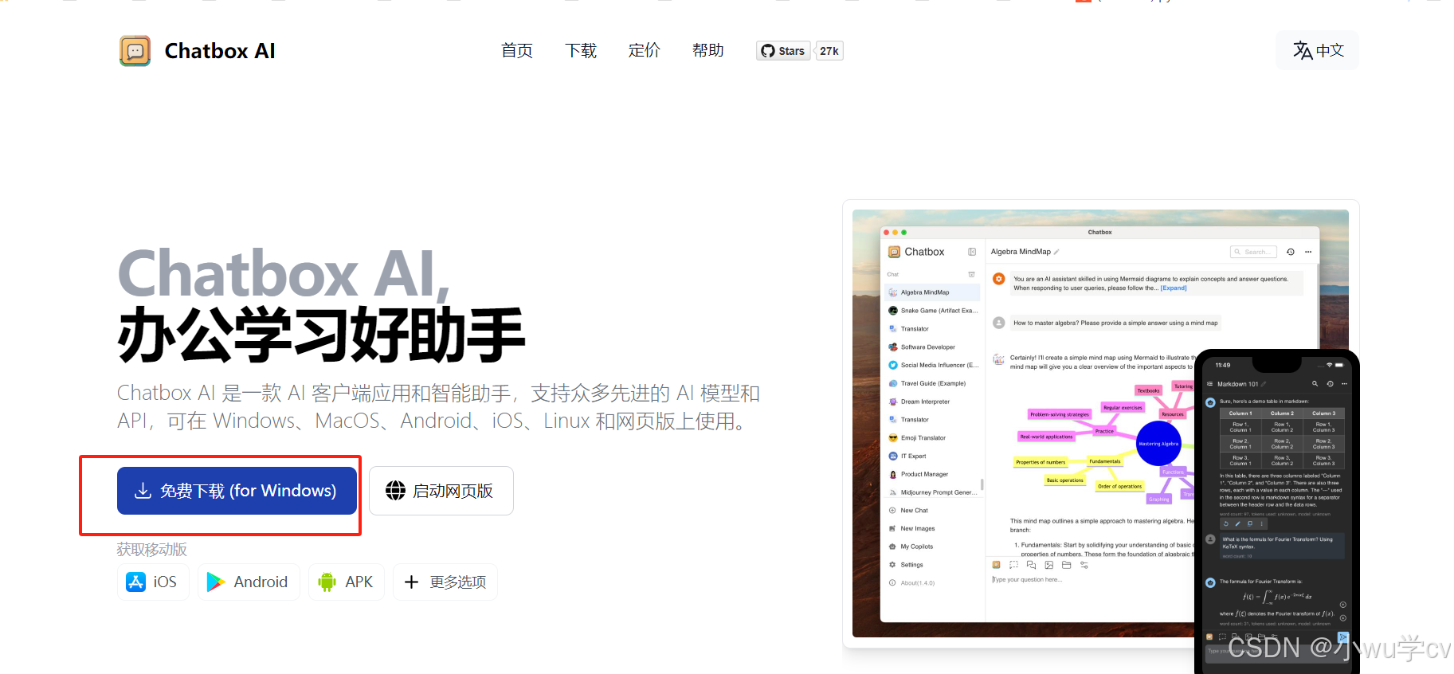Click the GitHub Stars badge
This screenshot has width=1454, height=674.
pos(783,51)
